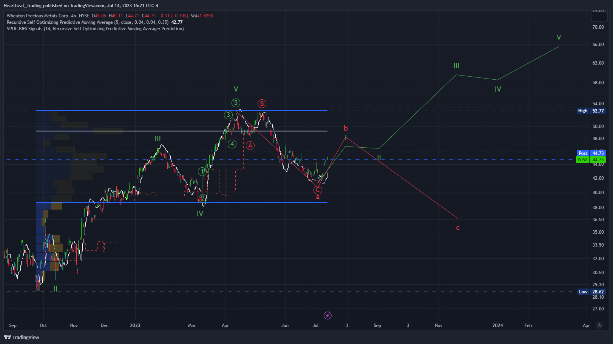Viewport: 613px width, 344px height.
Task: Click the Nov label near 2024 on time axis
Action: tap(439, 325)
